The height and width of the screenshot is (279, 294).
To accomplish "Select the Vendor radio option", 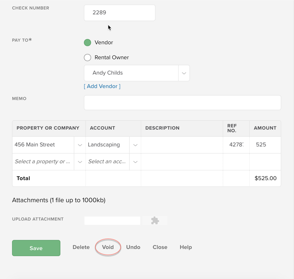I will (x=88, y=43).
